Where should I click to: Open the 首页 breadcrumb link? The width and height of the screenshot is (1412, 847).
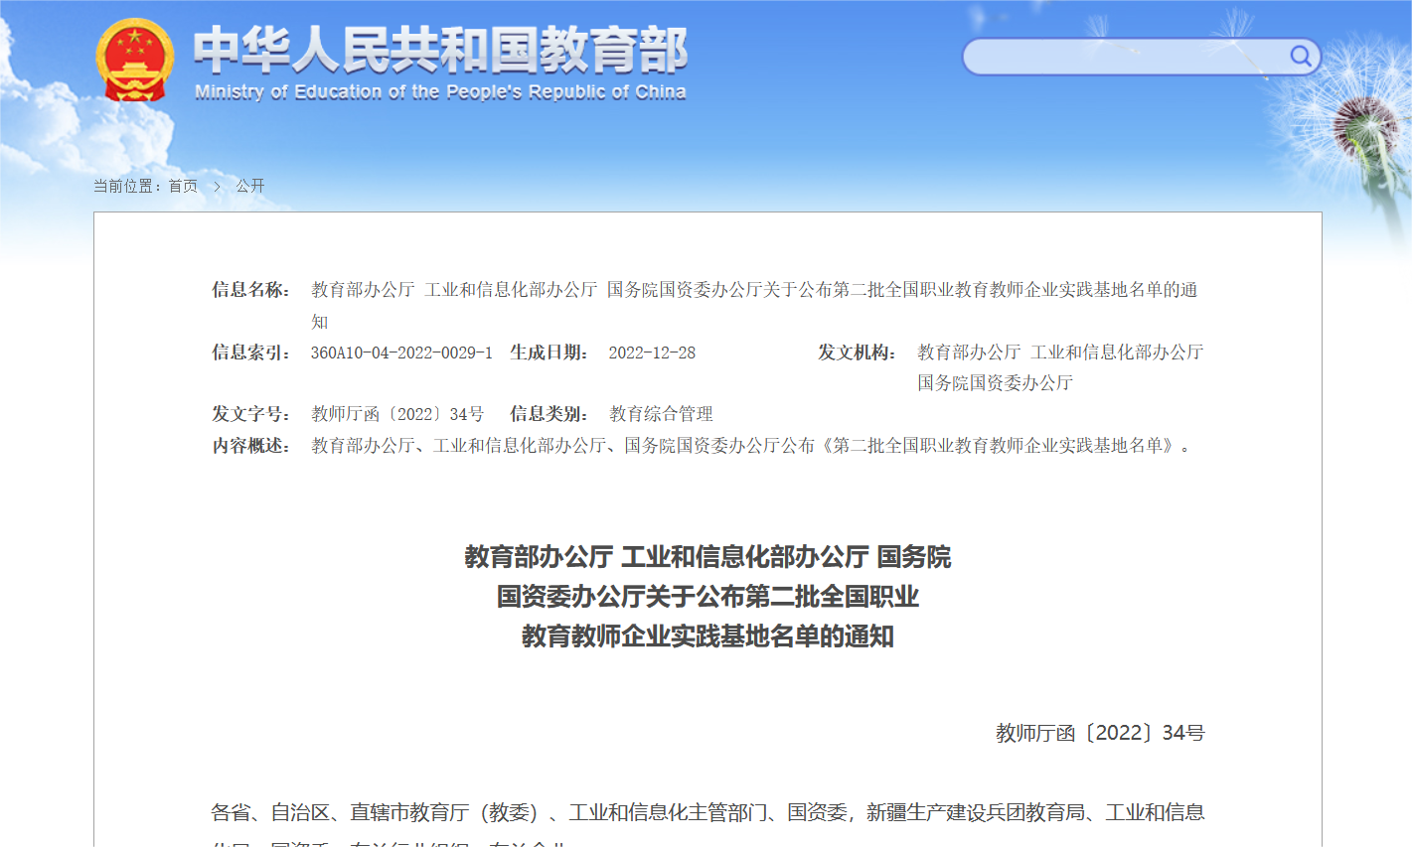pyautogui.click(x=183, y=186)
